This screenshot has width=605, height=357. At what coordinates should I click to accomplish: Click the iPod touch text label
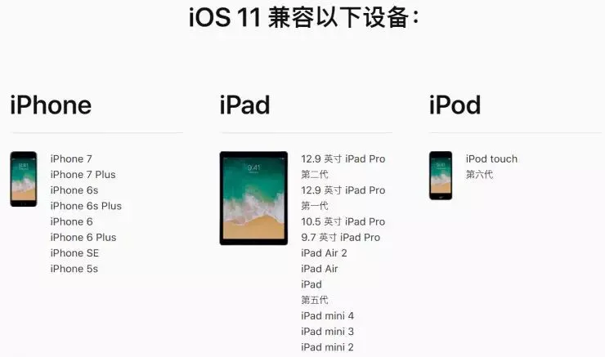coord(491,158)
